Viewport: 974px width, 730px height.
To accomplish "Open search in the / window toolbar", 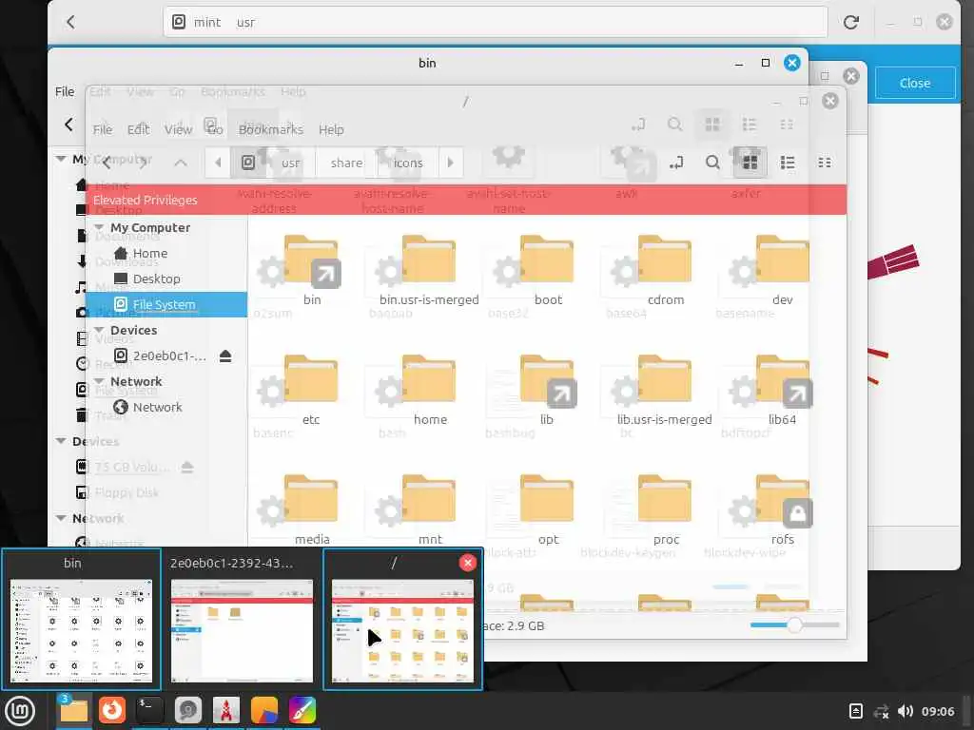I will click(712, 163).
